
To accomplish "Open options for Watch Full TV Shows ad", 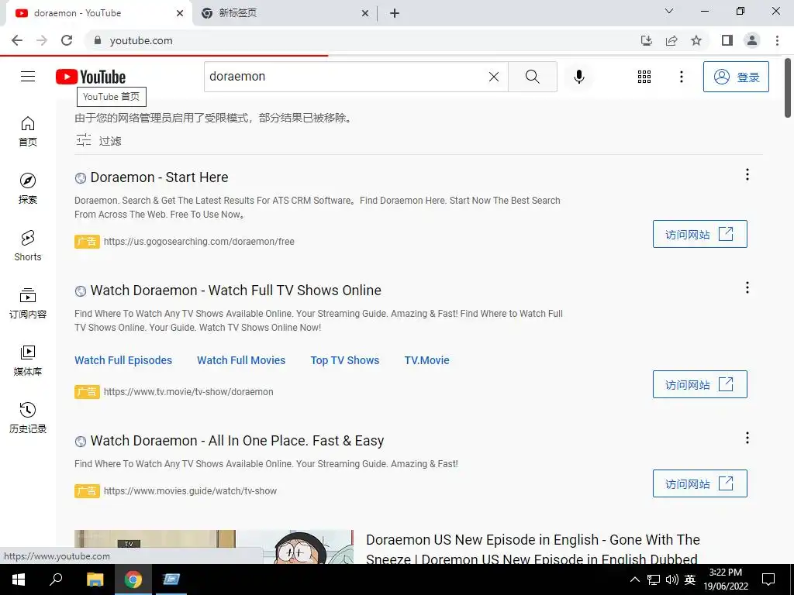I will [x=747, y=288].
